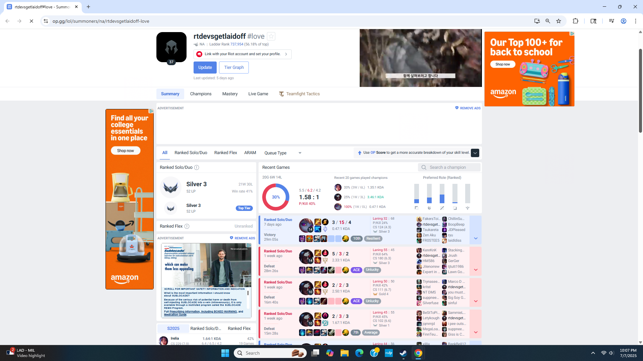Click the summoner profile helmet icon
Viewport: 643px width, 361px height.
tap(171, 47)
